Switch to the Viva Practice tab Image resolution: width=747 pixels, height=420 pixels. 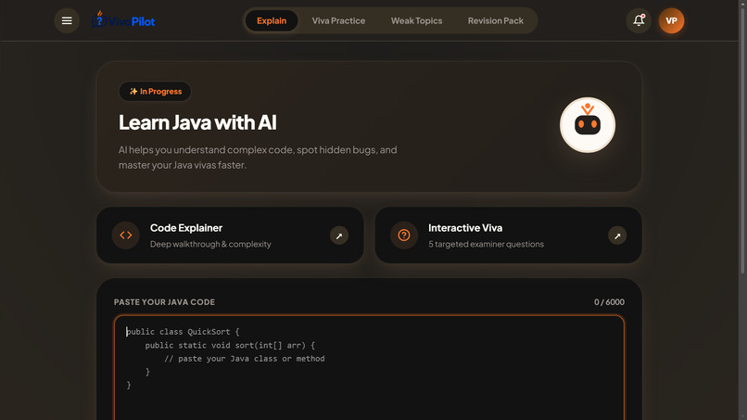click(x=338, y=20)
